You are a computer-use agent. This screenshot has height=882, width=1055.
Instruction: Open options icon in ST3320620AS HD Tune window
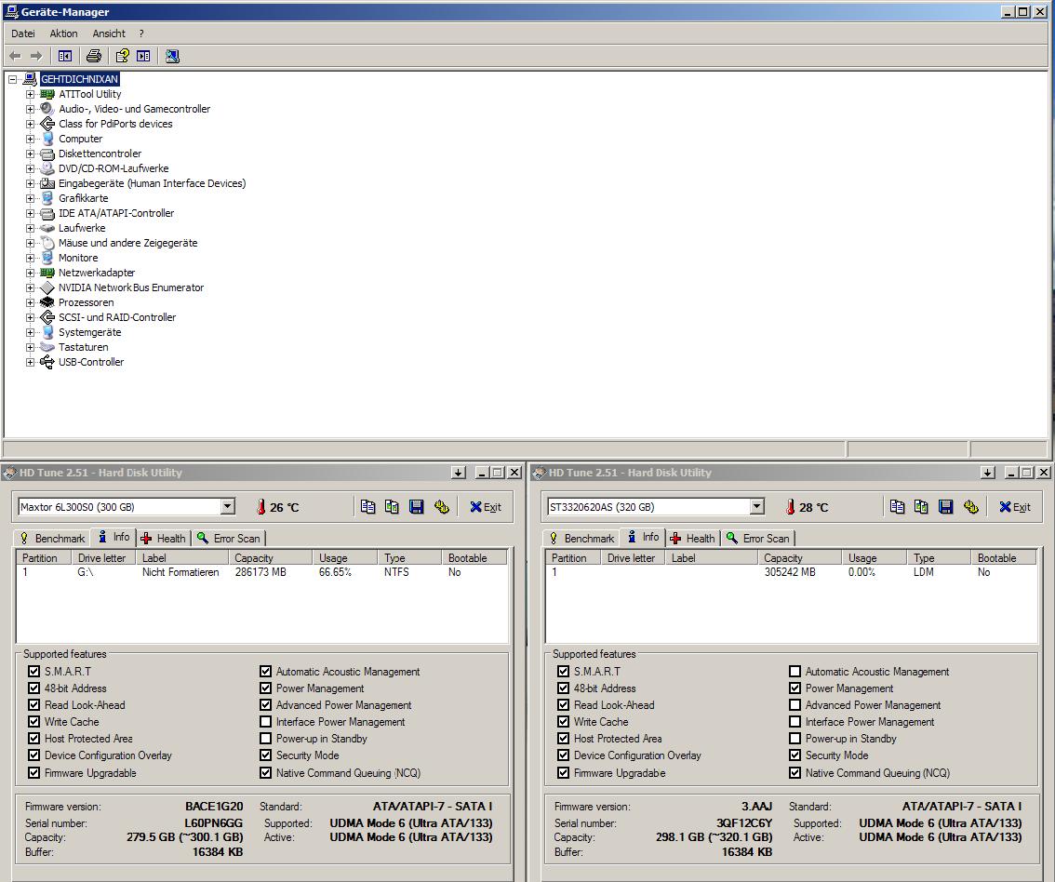971,507
